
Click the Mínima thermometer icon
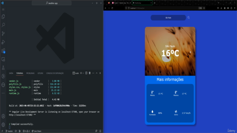point(152,92)
